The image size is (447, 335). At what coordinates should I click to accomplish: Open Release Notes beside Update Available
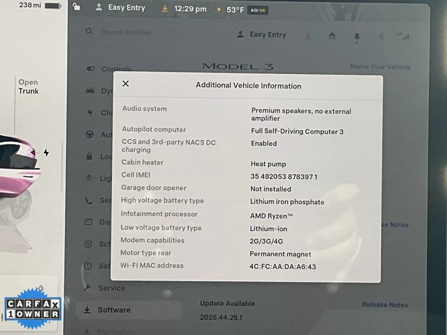click(x=385, y=305)
